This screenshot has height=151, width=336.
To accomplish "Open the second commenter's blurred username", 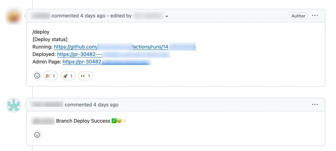I will pos(47,105).
